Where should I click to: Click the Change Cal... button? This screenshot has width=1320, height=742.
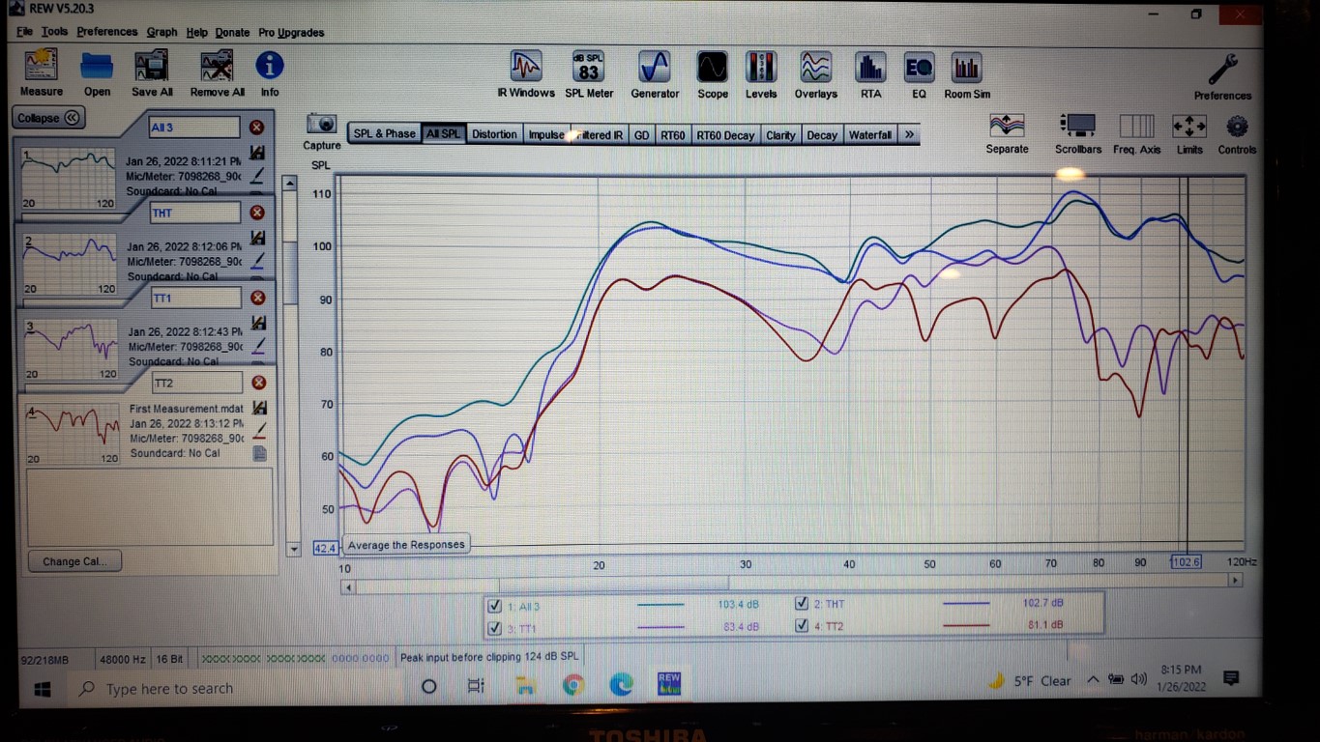74,561
